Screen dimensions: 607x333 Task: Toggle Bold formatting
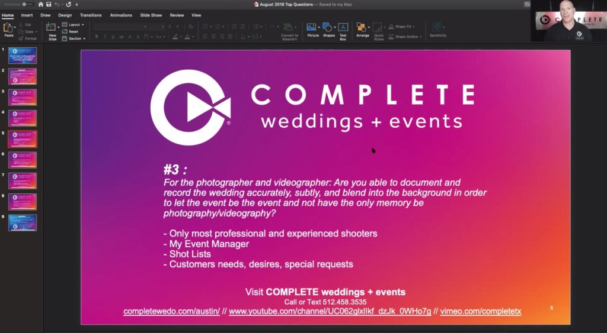[97, 37]
